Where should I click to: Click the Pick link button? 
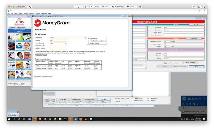click(196, 25)
